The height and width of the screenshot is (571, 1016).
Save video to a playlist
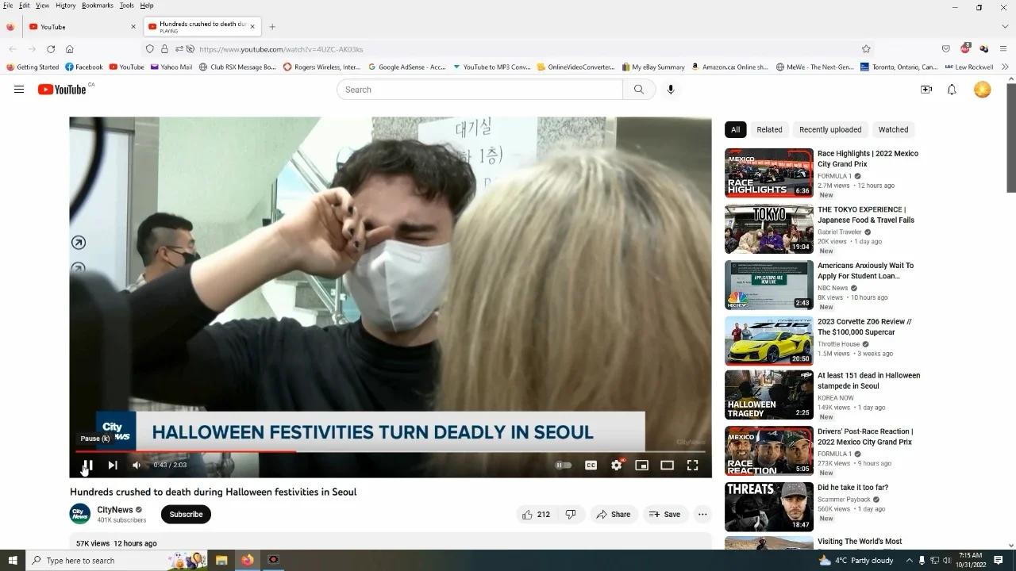pos(665,514)
